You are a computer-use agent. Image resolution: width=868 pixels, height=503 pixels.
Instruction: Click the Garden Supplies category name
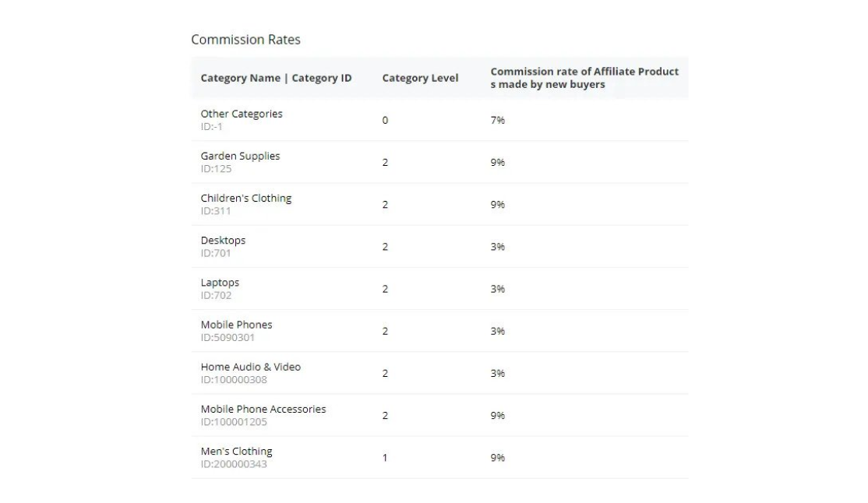(240, 156)
